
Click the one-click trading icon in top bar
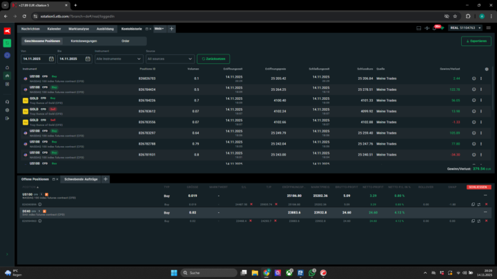point(427,28)
